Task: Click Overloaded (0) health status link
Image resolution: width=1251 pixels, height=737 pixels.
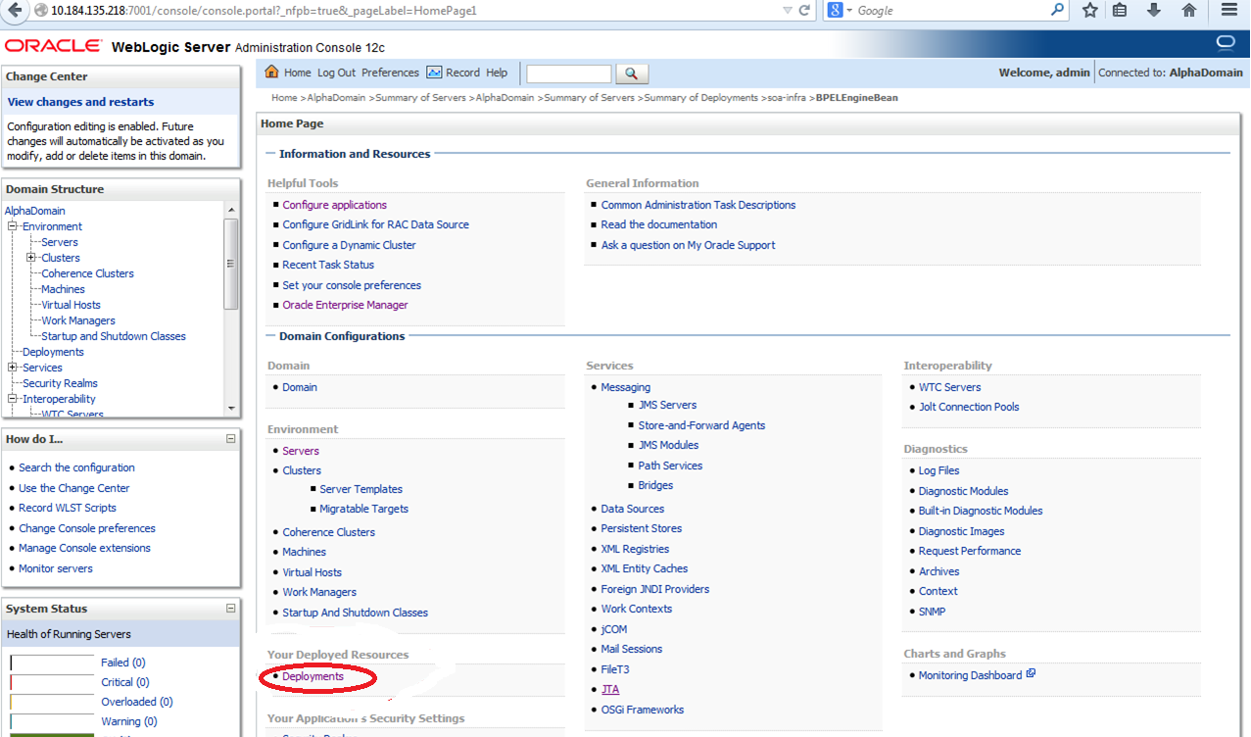Action: pyautogui.click(x=137, y=702)
